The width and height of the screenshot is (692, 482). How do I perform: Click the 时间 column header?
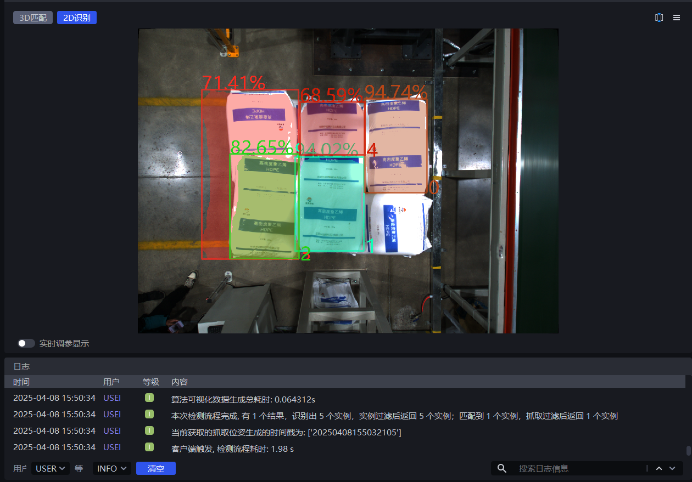[21, 382]
